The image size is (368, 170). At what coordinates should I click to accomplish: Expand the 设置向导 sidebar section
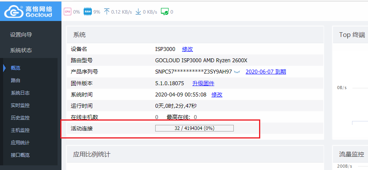coord(21,35)
